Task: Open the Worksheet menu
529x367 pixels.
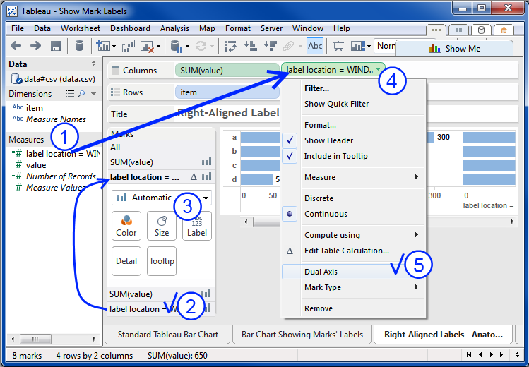Action: tap(81, 28)
